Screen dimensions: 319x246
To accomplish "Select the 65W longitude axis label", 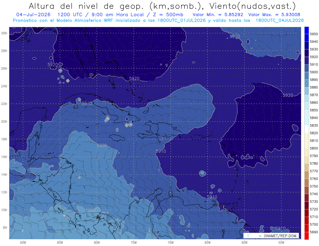I will [208, 242].
